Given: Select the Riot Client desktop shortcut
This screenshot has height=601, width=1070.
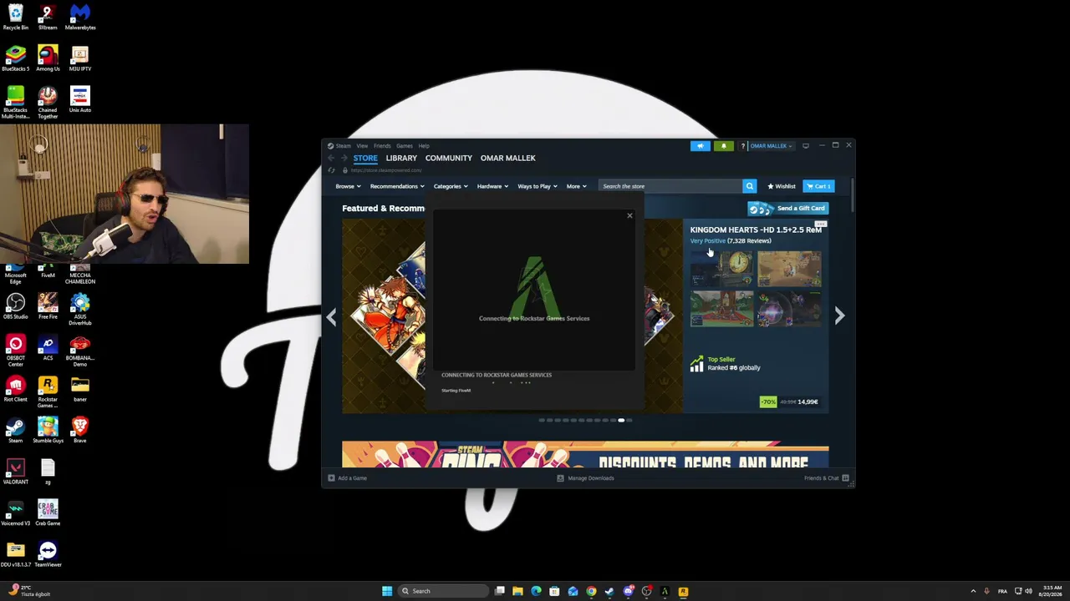Looking at the screenshot, I should pos(15,389).
